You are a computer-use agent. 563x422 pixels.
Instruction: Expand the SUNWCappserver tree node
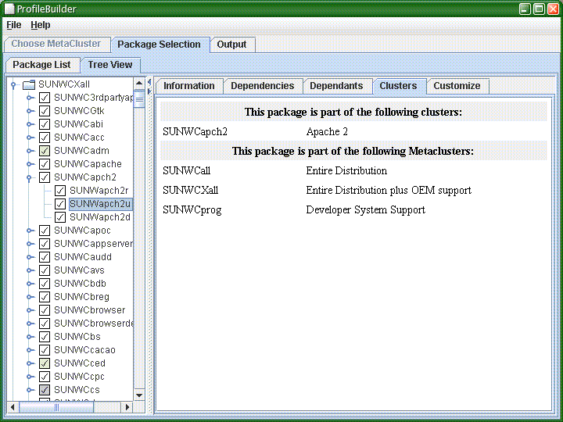click(x=30, y=244)
